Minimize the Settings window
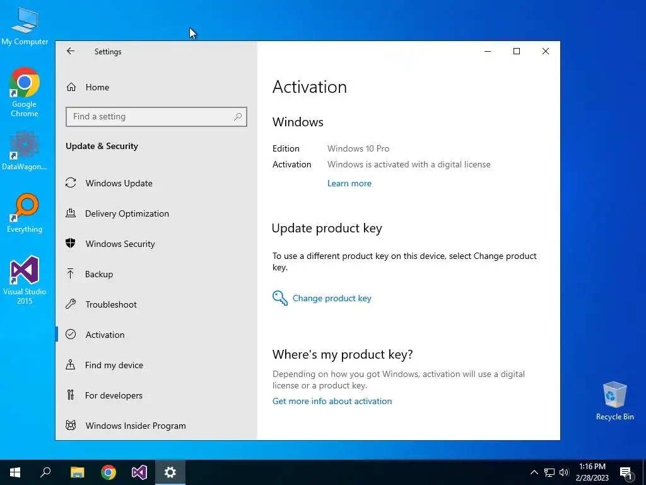 (488, 52)
